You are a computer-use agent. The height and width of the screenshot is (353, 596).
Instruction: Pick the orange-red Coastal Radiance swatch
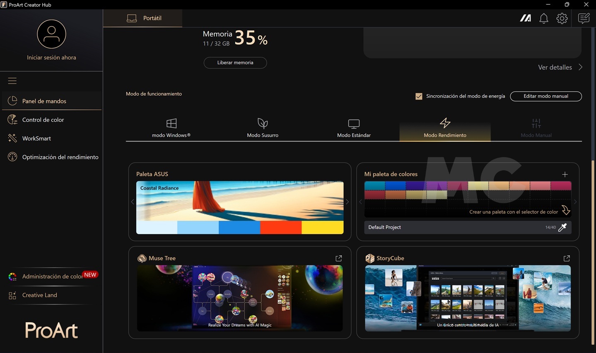(x=281, y=227)
